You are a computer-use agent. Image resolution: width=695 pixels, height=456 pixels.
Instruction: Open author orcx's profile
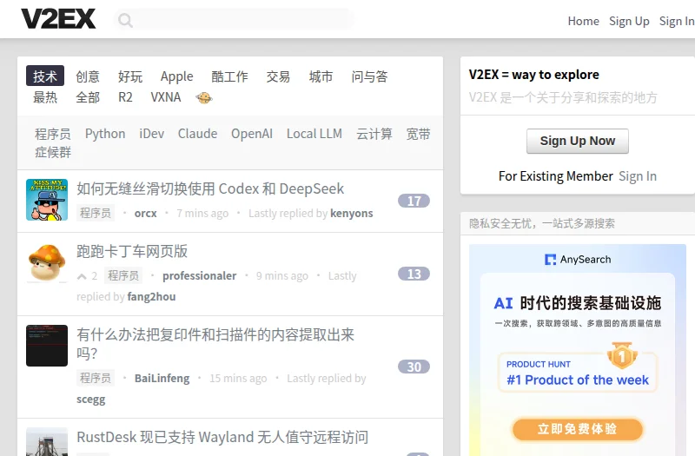[145, 214]
